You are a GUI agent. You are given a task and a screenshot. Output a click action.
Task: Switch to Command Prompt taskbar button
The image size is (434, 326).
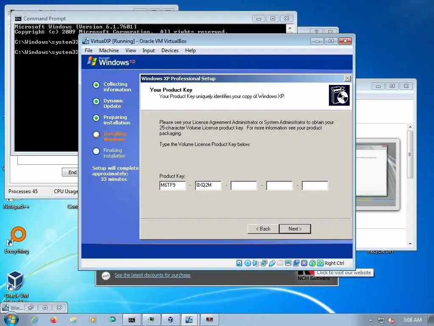(132, 320)
